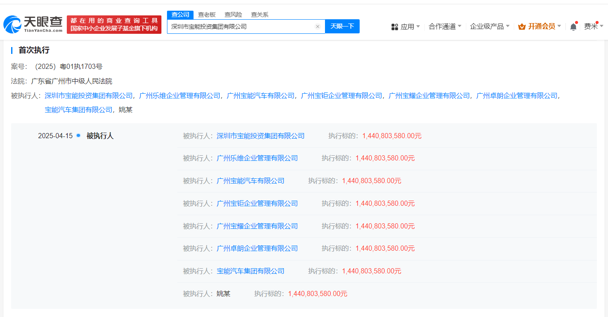Switch to the 查公司 tab

(x=180, y=15)
